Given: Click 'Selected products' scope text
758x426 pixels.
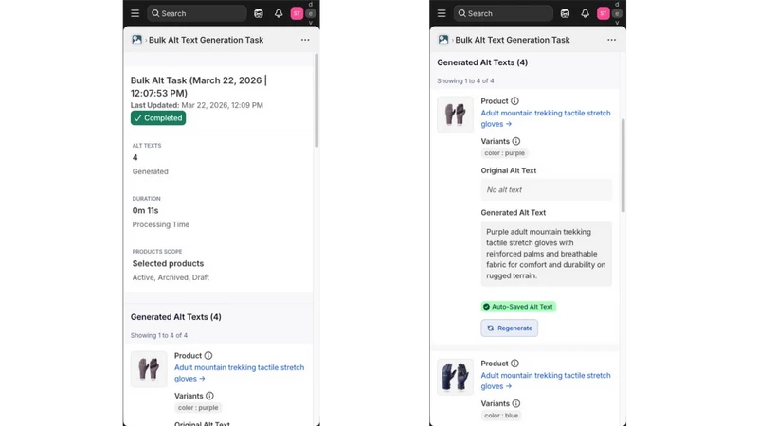Looking at the screenshot, I should 169,263.
